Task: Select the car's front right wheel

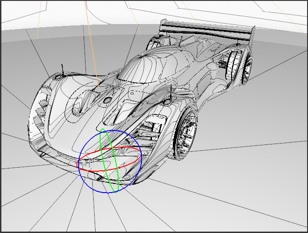Action: 185,134
